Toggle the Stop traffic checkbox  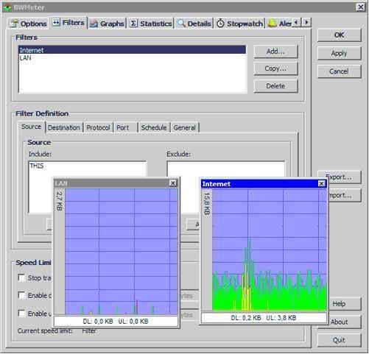click(22, 277)
